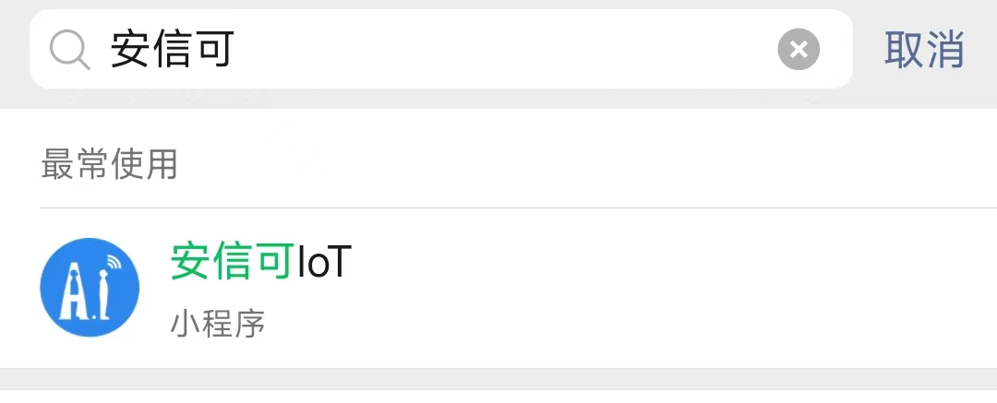Tap the green highlighted 安信可 in the result

232,261
